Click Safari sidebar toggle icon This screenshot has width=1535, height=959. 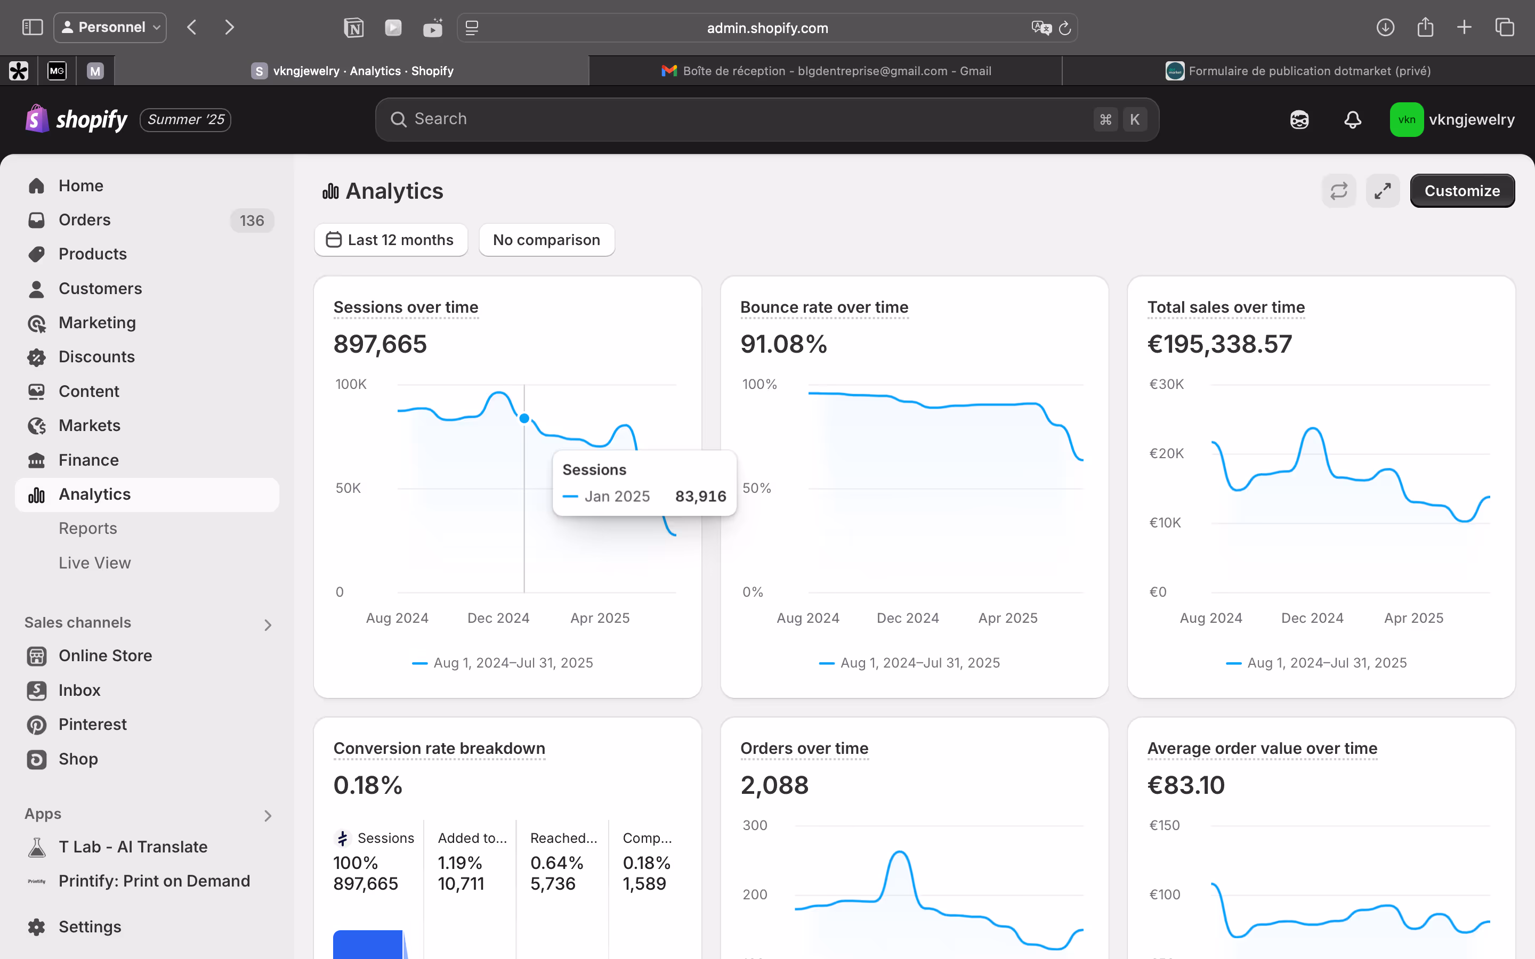pyautogui.click(x=33, y=27)
